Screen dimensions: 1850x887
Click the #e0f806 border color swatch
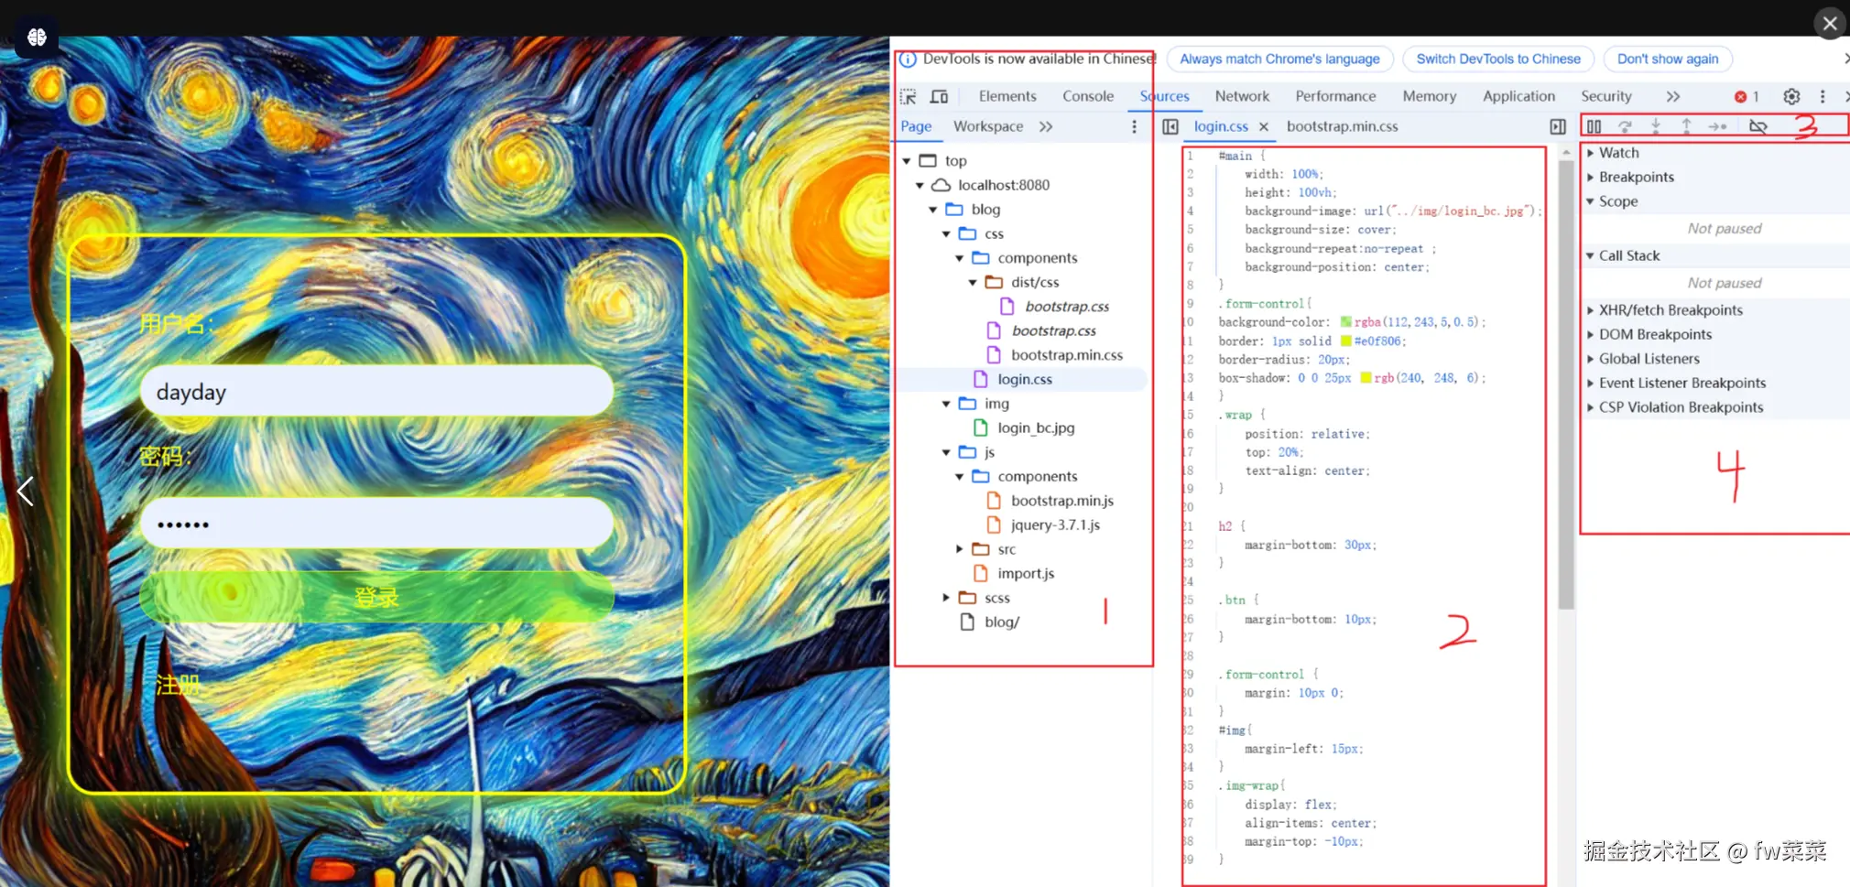coord(1346,341)
